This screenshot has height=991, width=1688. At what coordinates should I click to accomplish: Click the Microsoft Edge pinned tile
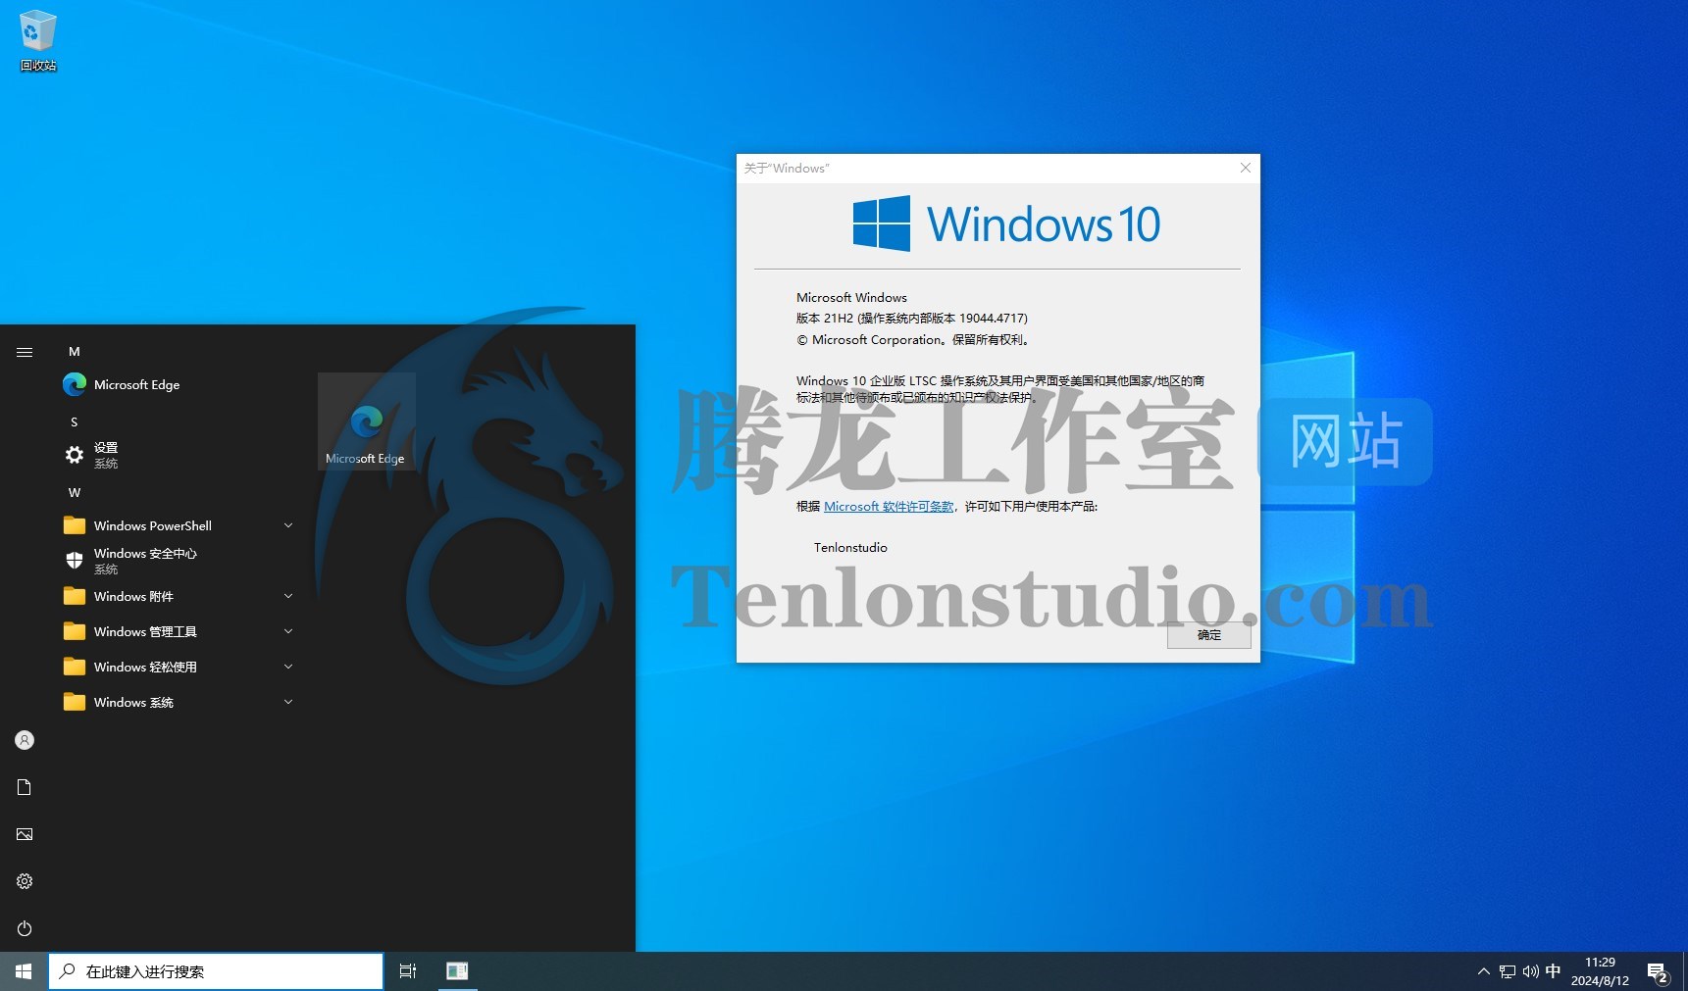point(366,421)
